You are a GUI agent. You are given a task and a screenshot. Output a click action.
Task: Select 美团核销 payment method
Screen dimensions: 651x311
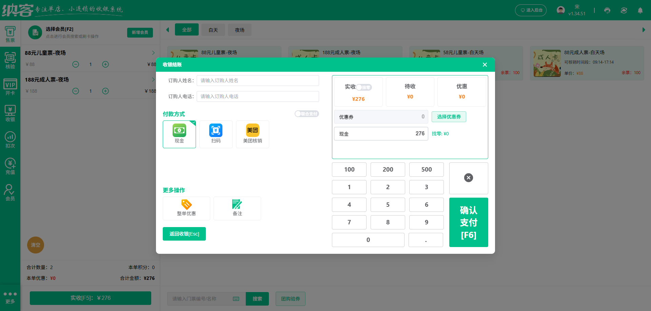pyautogui.click(x=253, y=134)
